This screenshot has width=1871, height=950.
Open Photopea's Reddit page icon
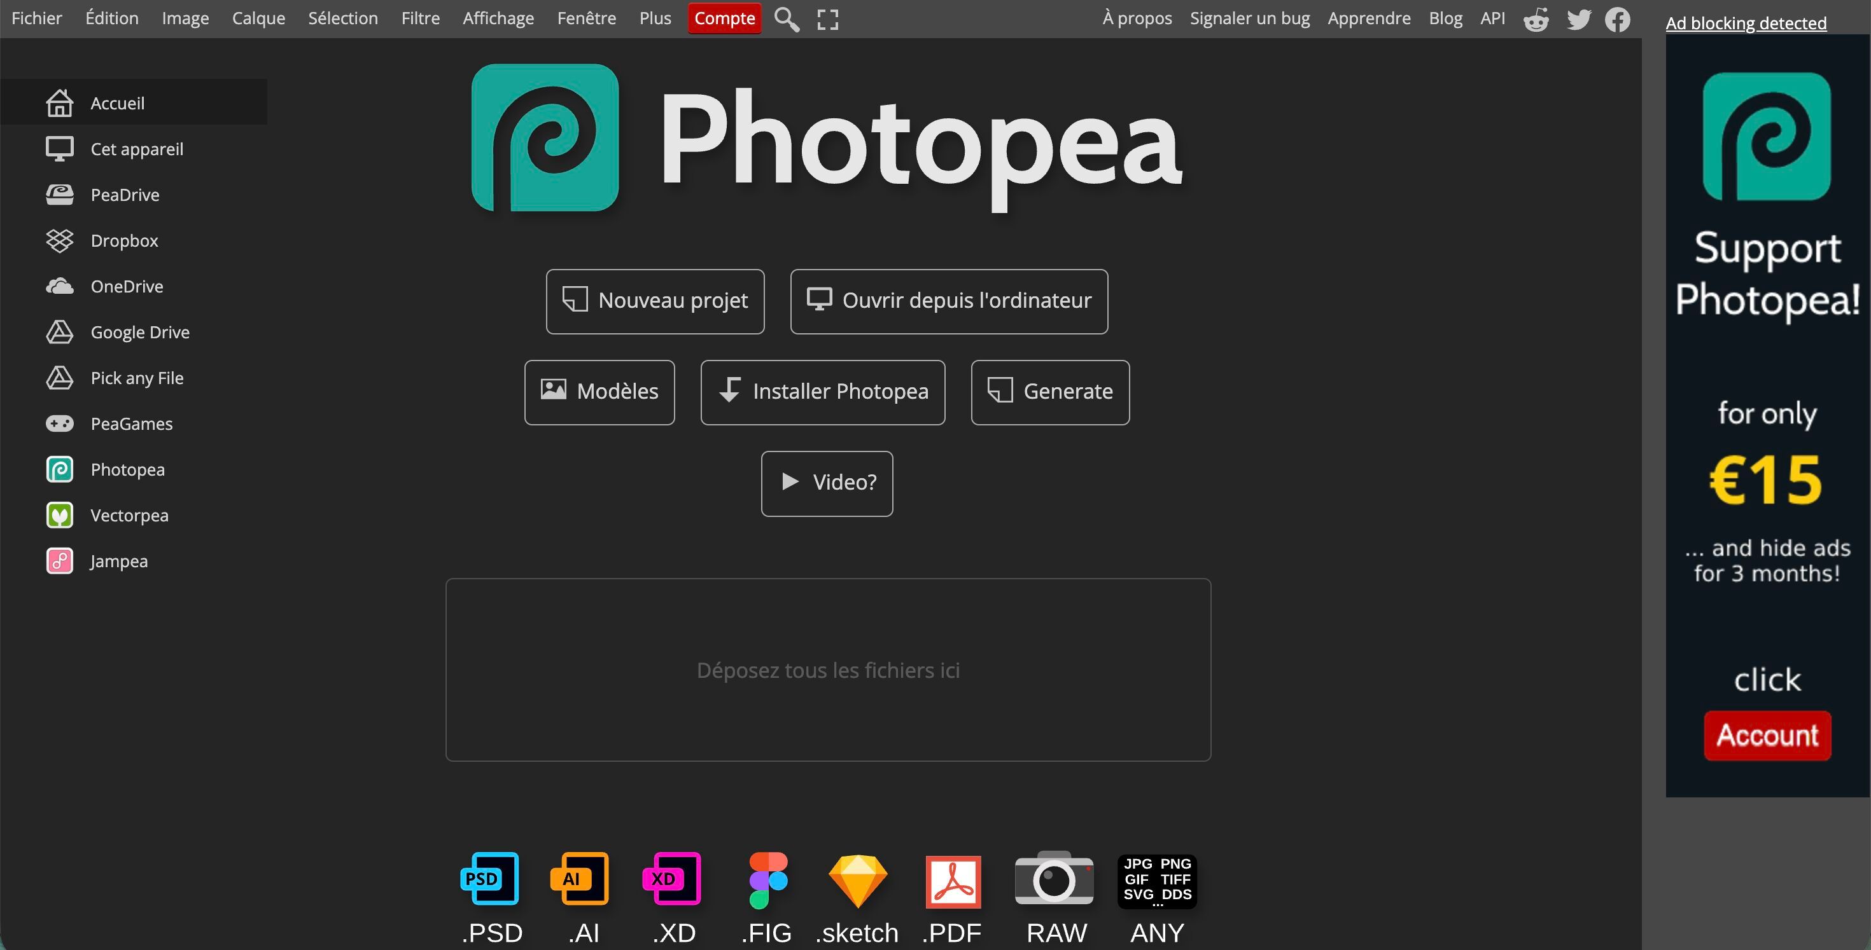pos(1536,20)
